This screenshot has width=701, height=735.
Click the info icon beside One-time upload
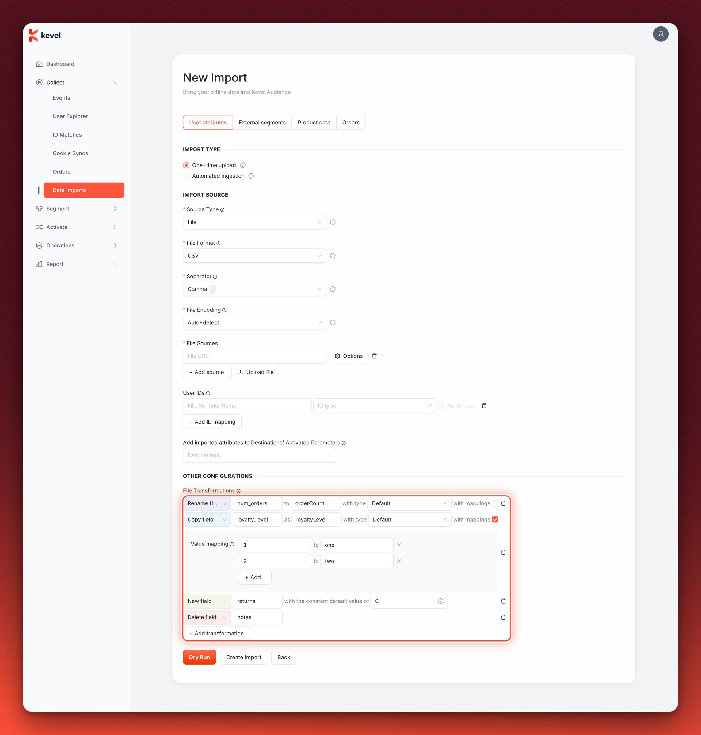point(242,165)
